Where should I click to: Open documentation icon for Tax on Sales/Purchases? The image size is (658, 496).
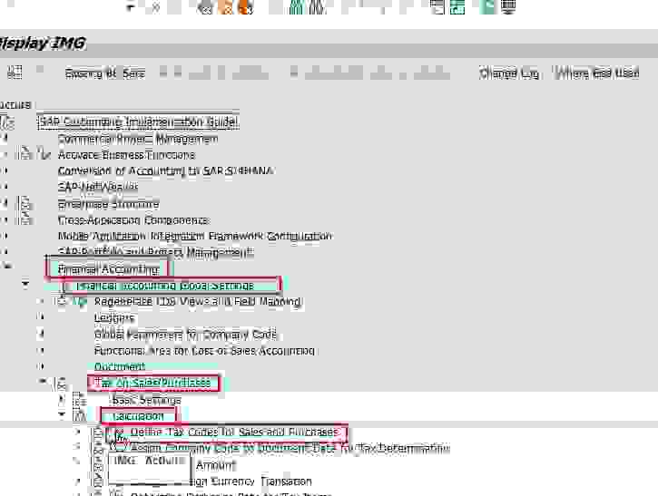62,383
